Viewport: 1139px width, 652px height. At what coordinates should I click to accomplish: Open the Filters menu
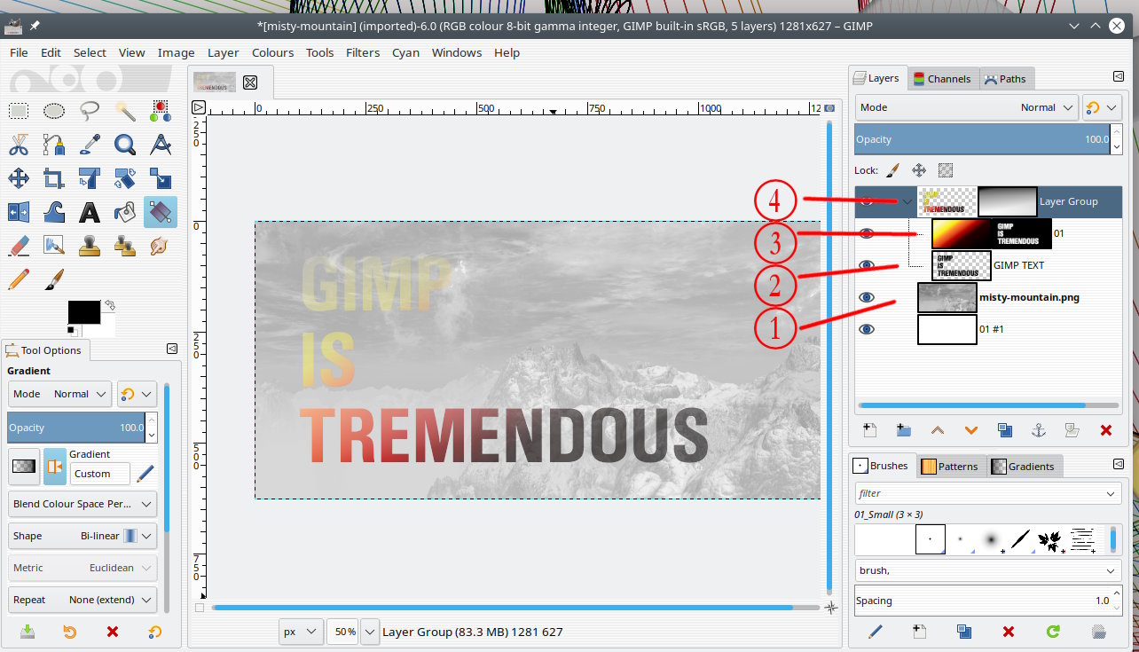(x=363, y=52)
